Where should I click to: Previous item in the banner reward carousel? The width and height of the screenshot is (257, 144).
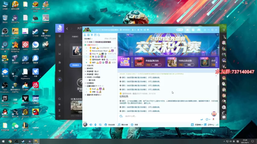(x=132, y=62)
